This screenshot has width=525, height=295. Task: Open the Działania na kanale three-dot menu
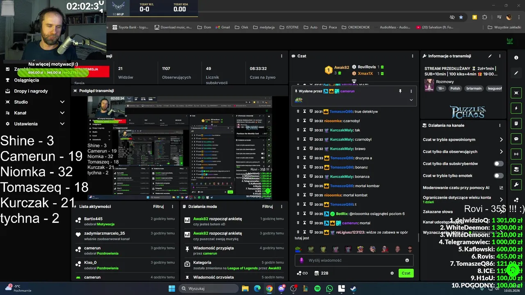pos(500,125)
